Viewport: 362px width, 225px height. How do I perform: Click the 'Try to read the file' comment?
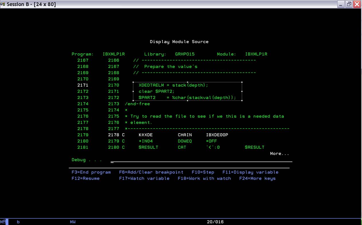tap(204, 116)
